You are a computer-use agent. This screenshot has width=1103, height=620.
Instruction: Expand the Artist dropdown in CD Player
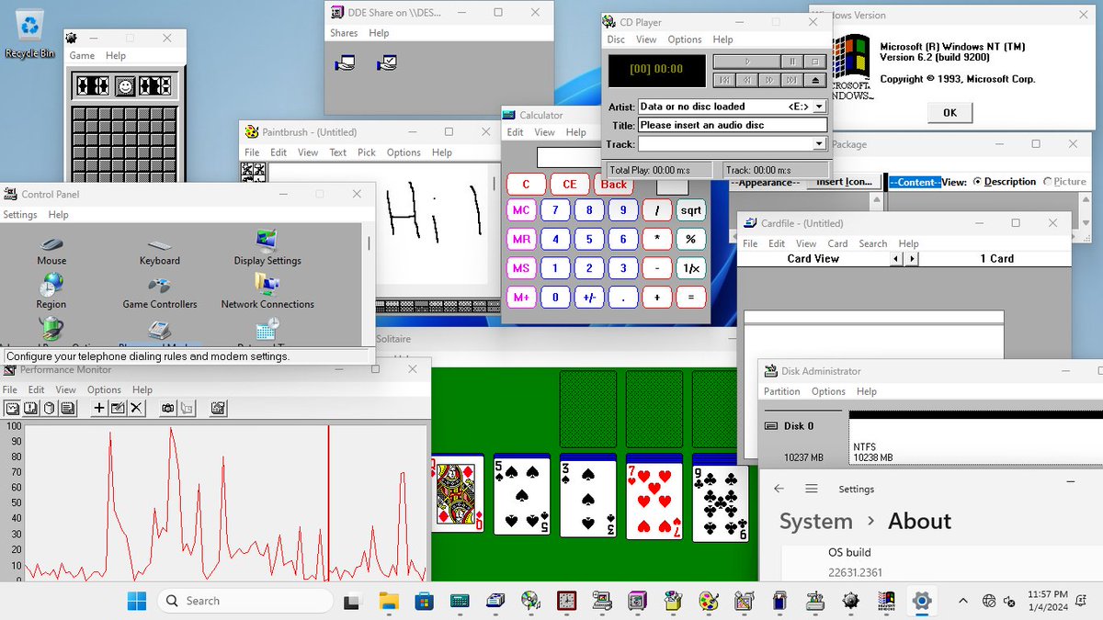coord(819,107)
